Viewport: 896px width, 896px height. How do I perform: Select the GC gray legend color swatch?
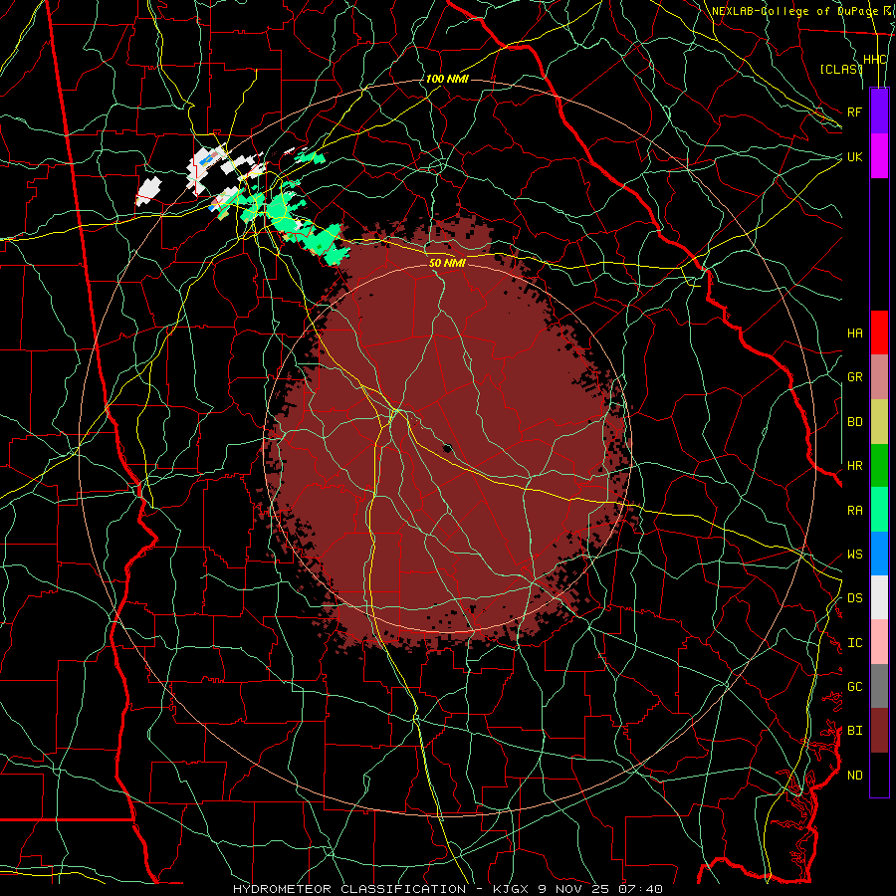[x=879, y=686]
